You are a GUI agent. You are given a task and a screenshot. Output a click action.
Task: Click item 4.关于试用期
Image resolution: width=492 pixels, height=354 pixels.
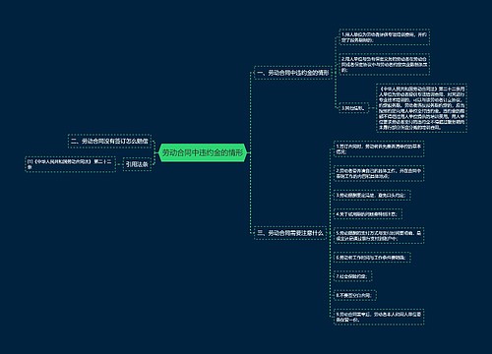[368, 214]
